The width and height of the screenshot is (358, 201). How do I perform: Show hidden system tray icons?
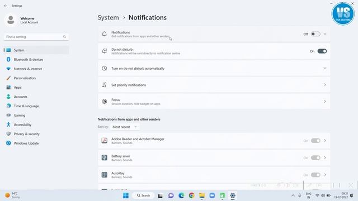[293, 195]
